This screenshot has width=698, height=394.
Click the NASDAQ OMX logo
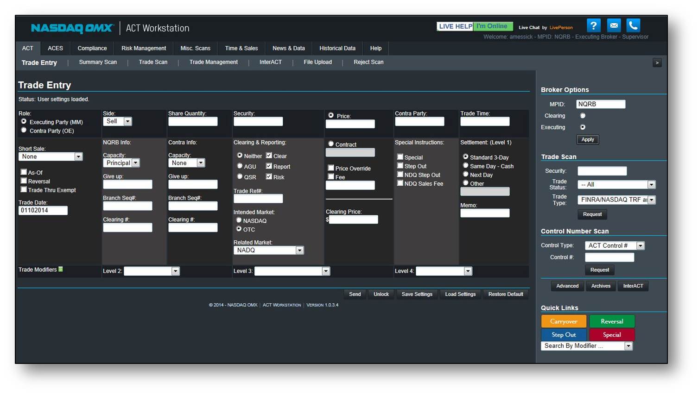[x=72, y=28]
